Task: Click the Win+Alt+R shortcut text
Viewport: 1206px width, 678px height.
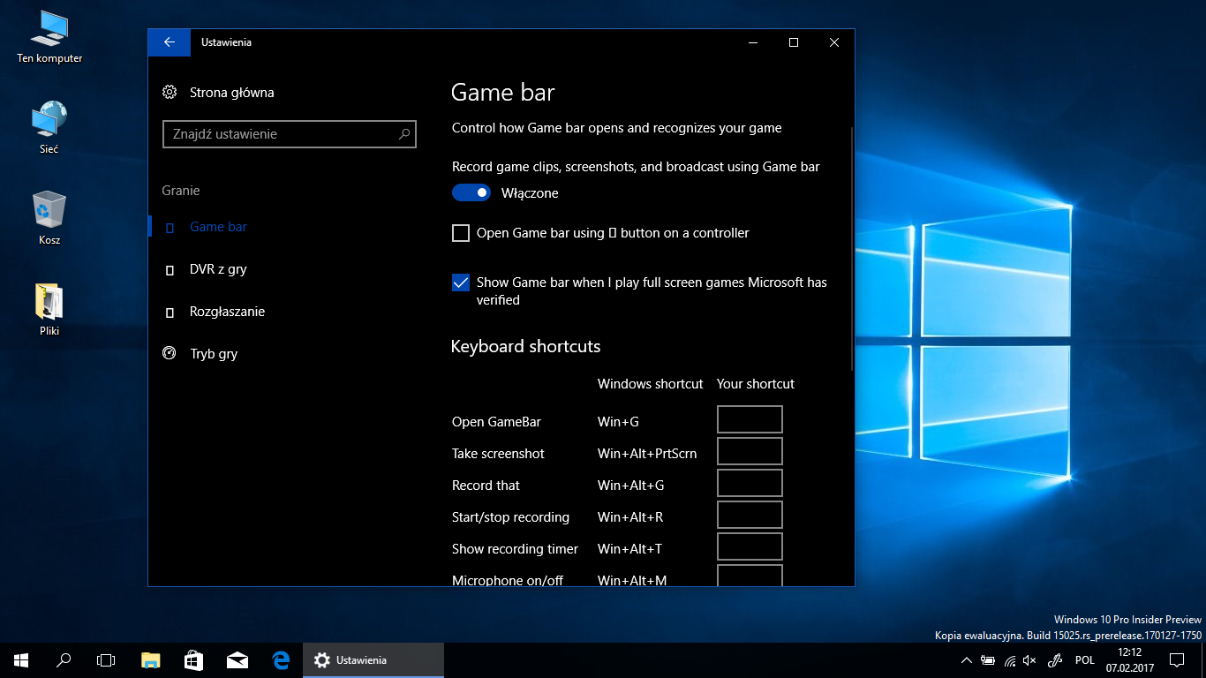Action: (630, 517)
